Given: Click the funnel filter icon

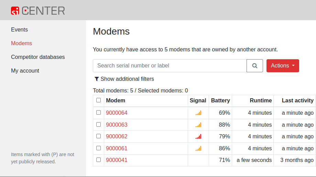Looking at the screenshot, I should point(97,79).
